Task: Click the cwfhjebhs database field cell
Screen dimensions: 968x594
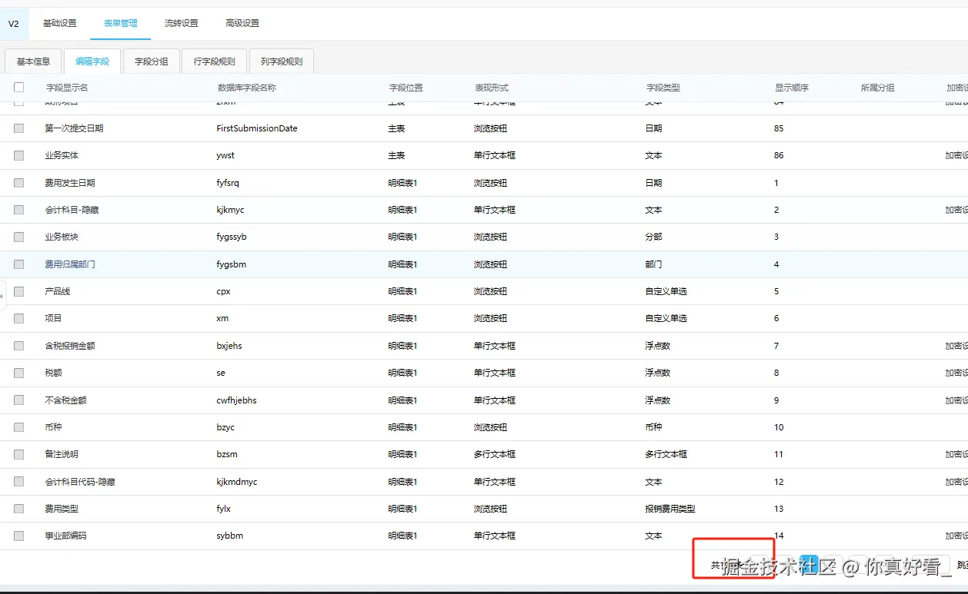Action: coord(237,400)
